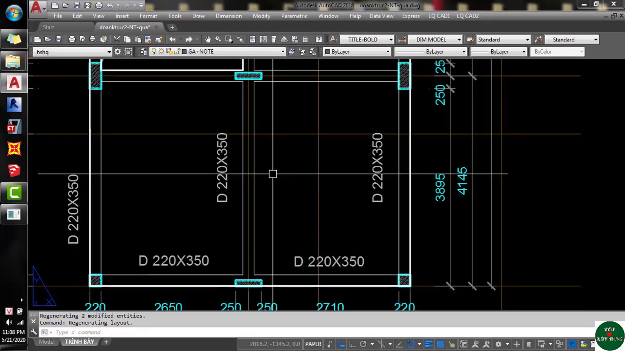Click the Save icon in Quick Access toolbar
The width and height of the screenshot is (625, 351).
(77, 5)
